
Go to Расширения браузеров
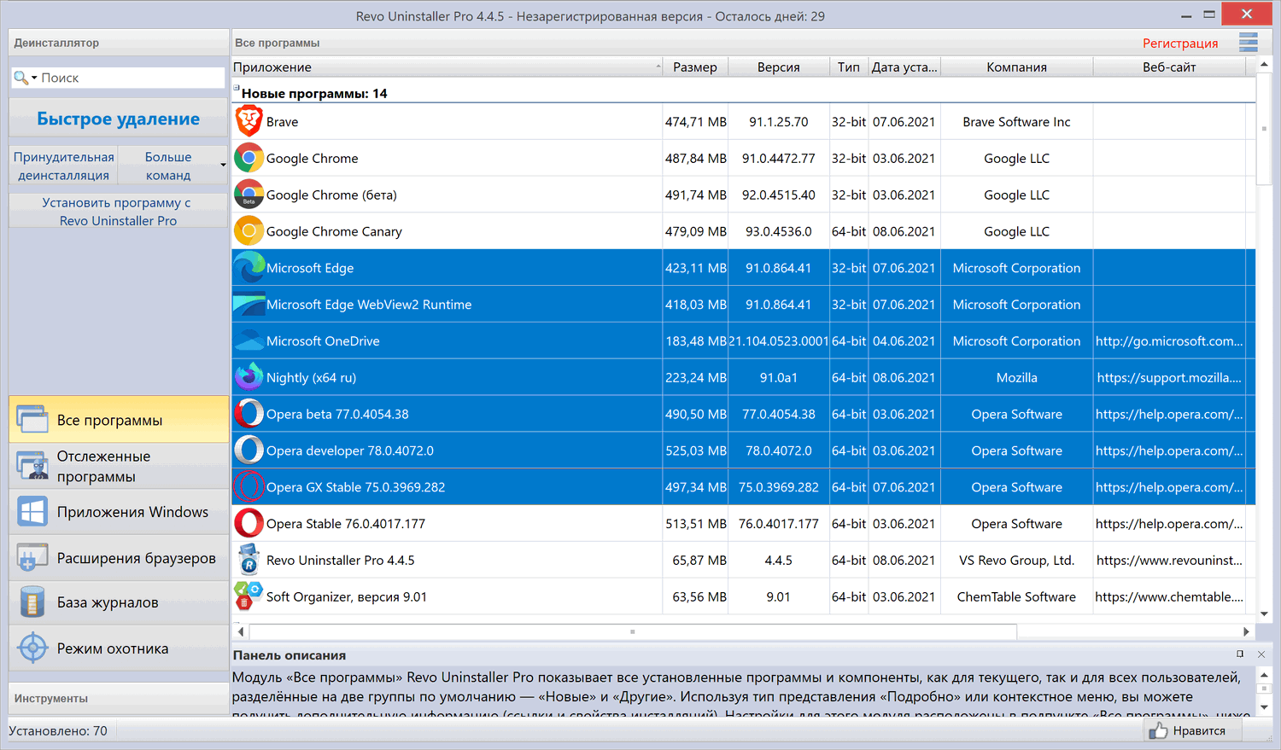point(119,558)
